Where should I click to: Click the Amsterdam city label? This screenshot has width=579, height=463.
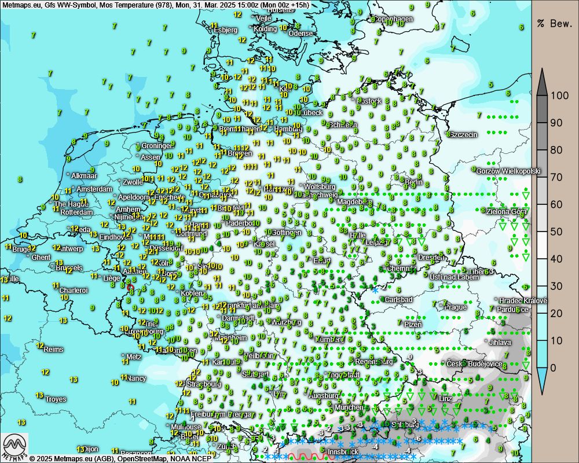tap(94, 189)
